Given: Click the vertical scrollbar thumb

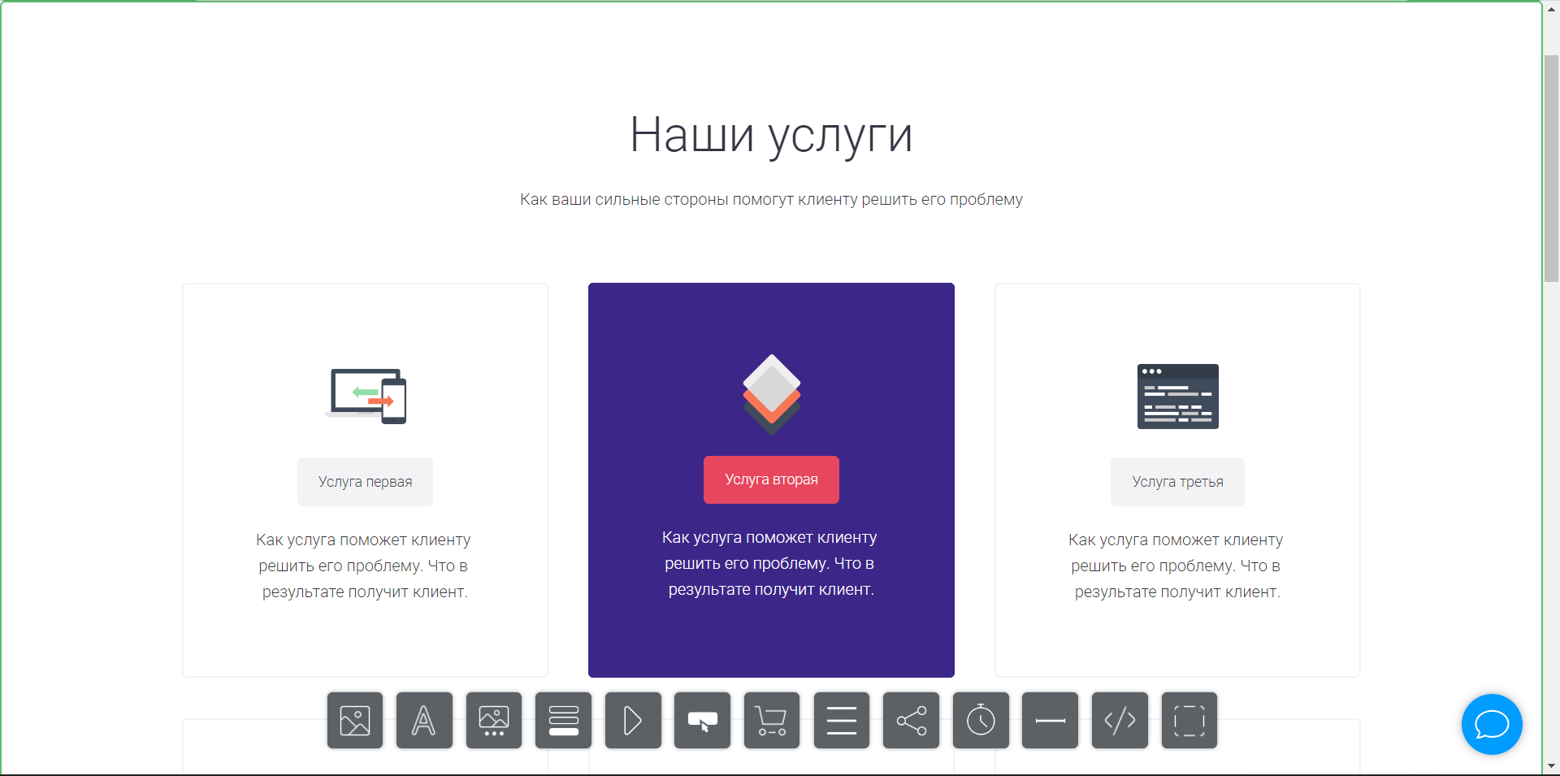Looking at the screenshot, I should [x=1551, y=168].
